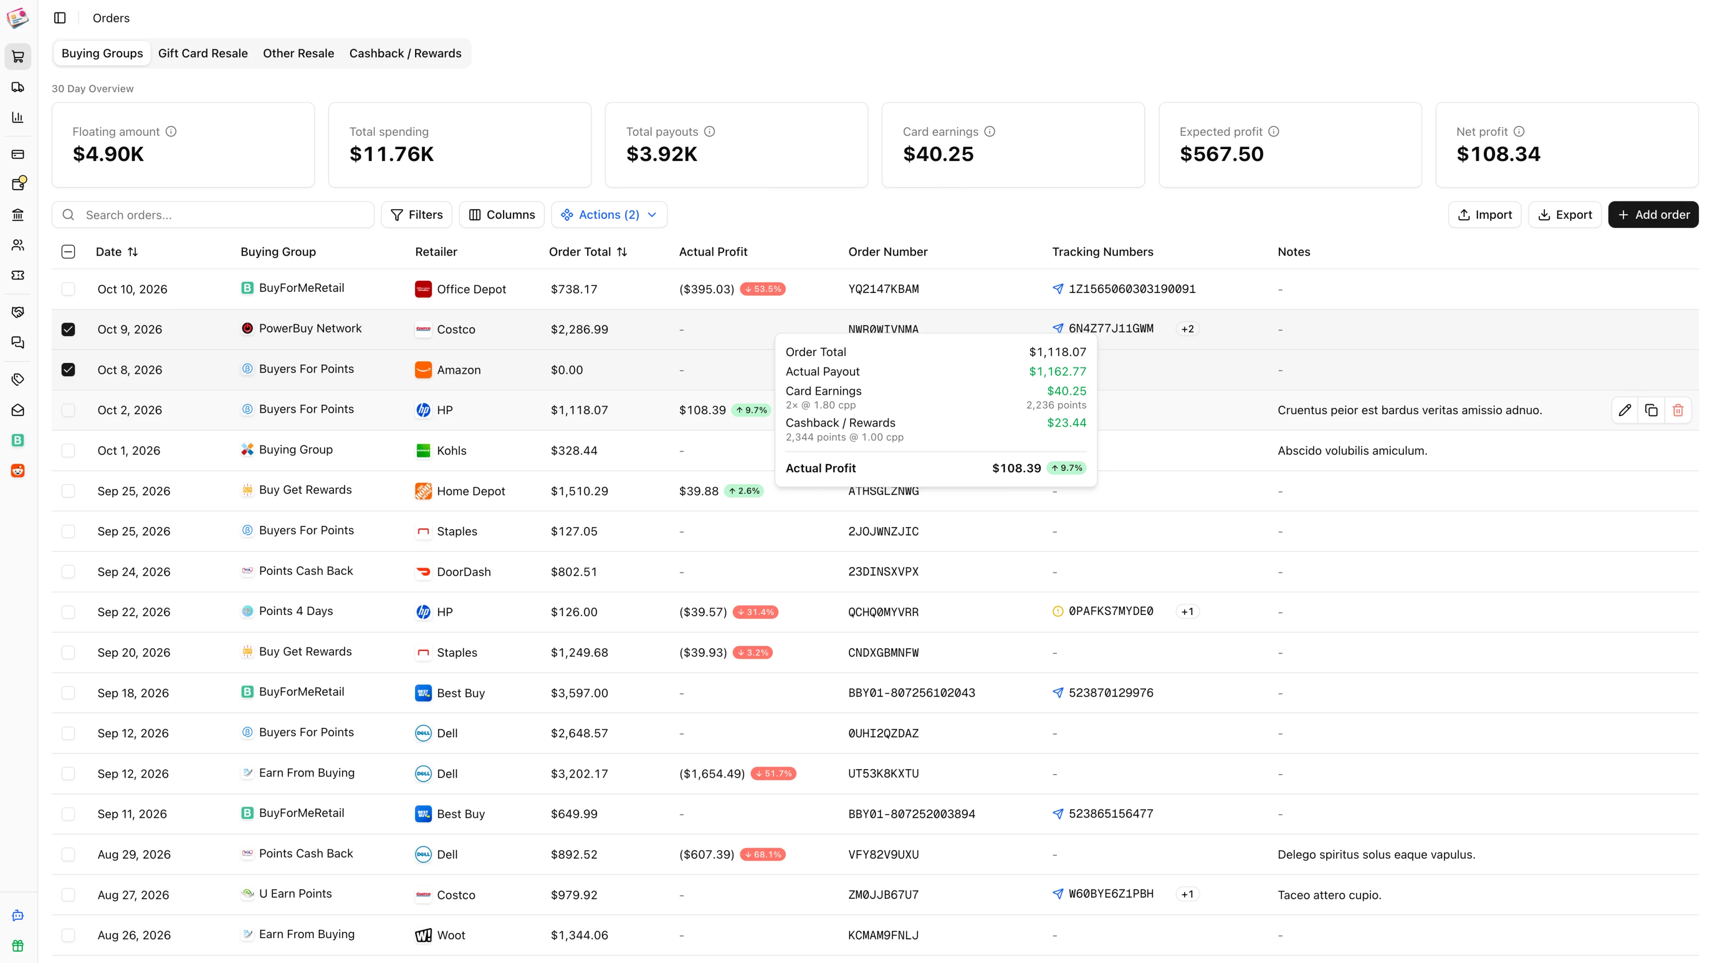Open the Actions (2) dropdown

[x=609, y=214]
